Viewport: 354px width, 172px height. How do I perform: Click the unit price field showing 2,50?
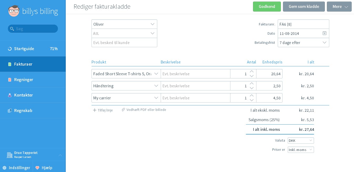[x=269, y=86]
